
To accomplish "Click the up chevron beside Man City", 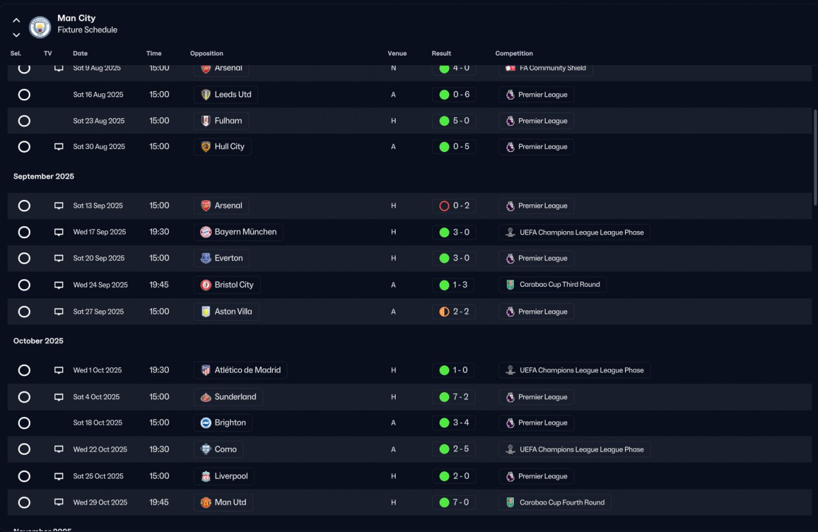I will [17, 20].
